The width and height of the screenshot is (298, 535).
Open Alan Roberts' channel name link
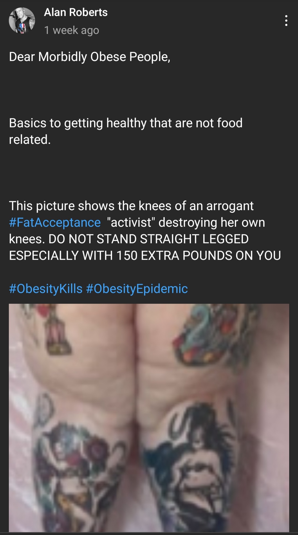coord(76,12)
